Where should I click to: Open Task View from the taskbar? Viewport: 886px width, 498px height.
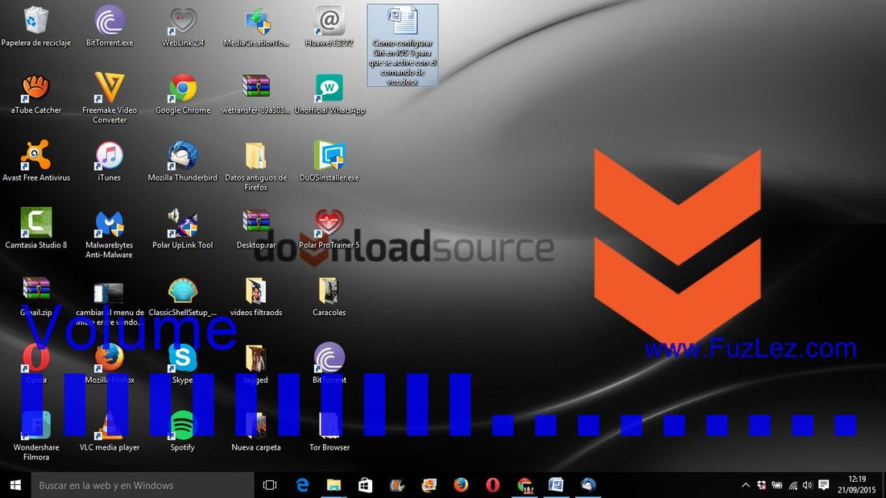pyautogui.click(x=270, y=485)
